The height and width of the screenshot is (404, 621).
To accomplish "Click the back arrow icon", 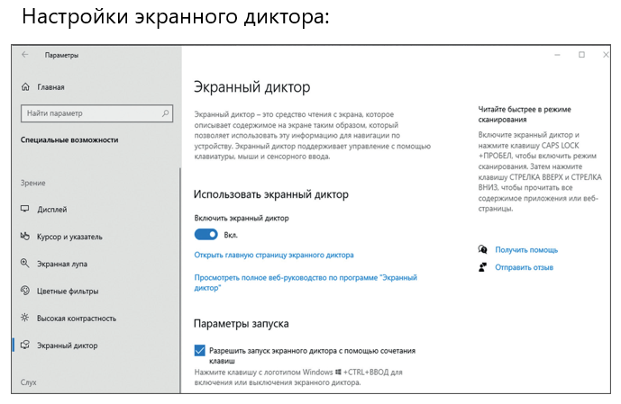I will pyautogui.click(x=25, y=55).
